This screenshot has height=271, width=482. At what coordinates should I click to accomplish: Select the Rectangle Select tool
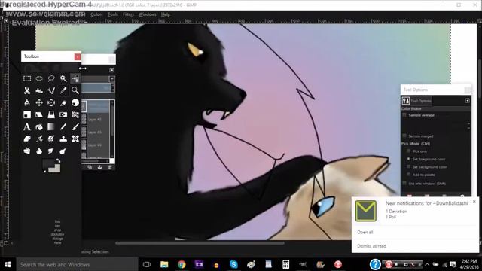pos(27,78)
